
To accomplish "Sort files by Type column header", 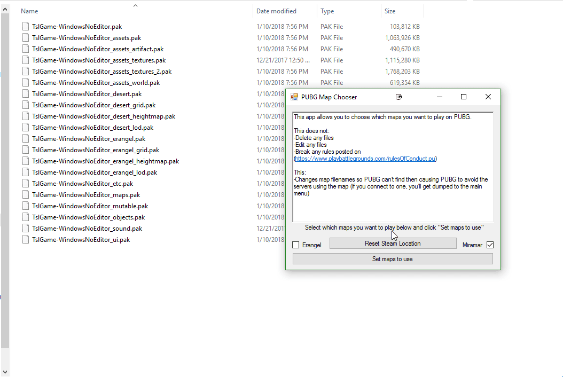I will (327, 11).
